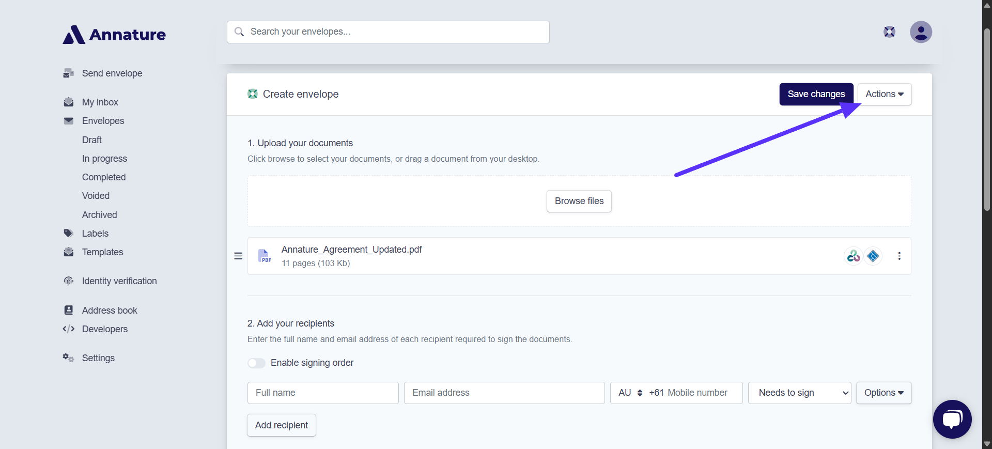The height and width of the screenshot is (449, 992).
Task: Click the Browse files button
Action: coord(579,201)
